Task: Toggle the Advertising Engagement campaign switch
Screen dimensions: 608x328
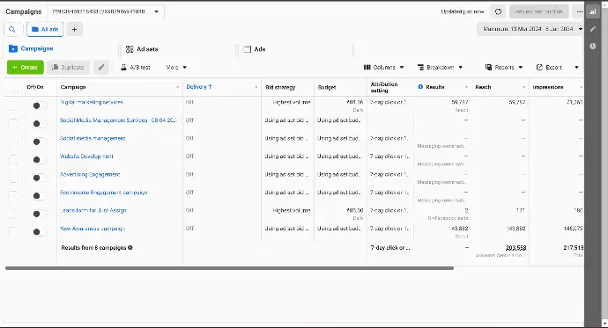Action: tap(39, 178)
